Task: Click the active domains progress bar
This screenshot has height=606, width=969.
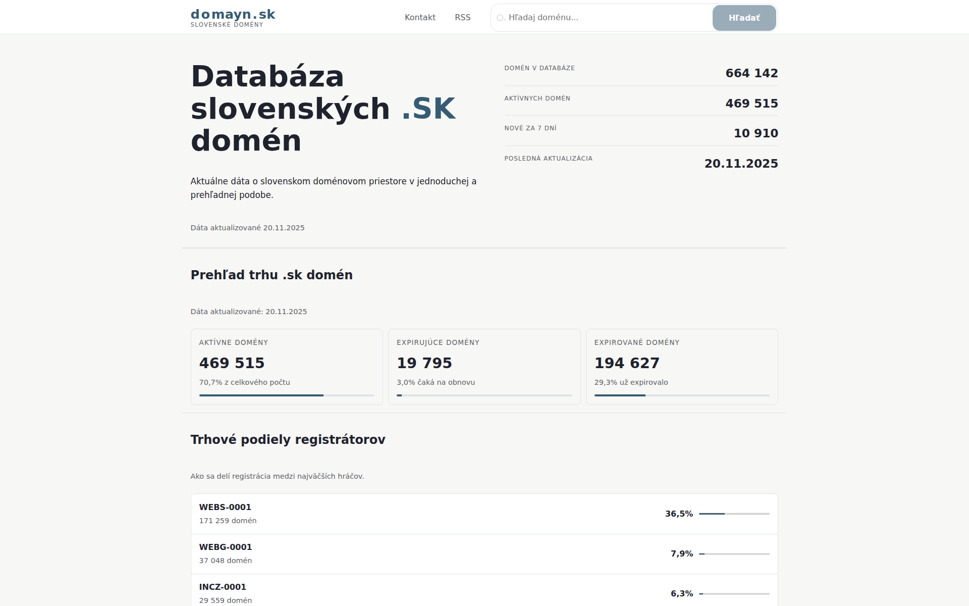Action: pos(287,395)
